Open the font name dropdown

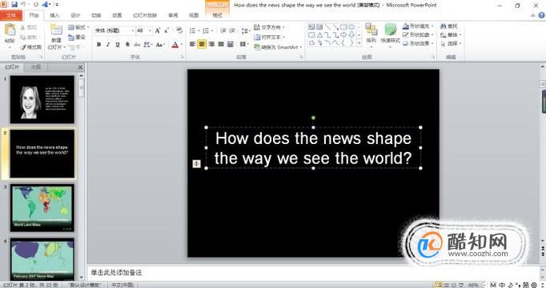click(114, 30)
